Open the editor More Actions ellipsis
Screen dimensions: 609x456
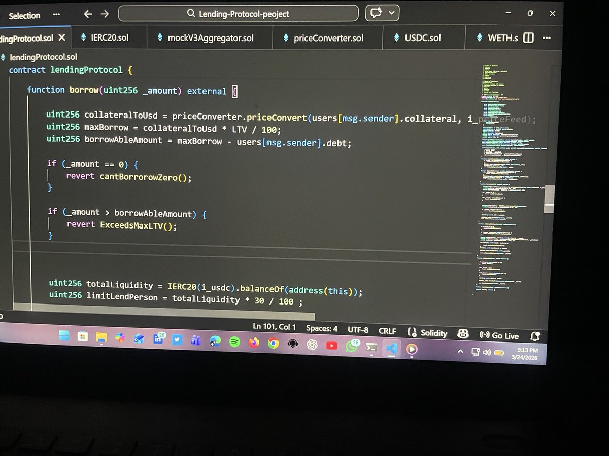coord(547,38)
